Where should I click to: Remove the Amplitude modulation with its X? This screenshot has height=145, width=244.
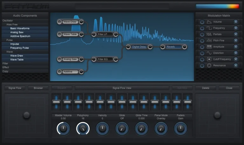236,47
